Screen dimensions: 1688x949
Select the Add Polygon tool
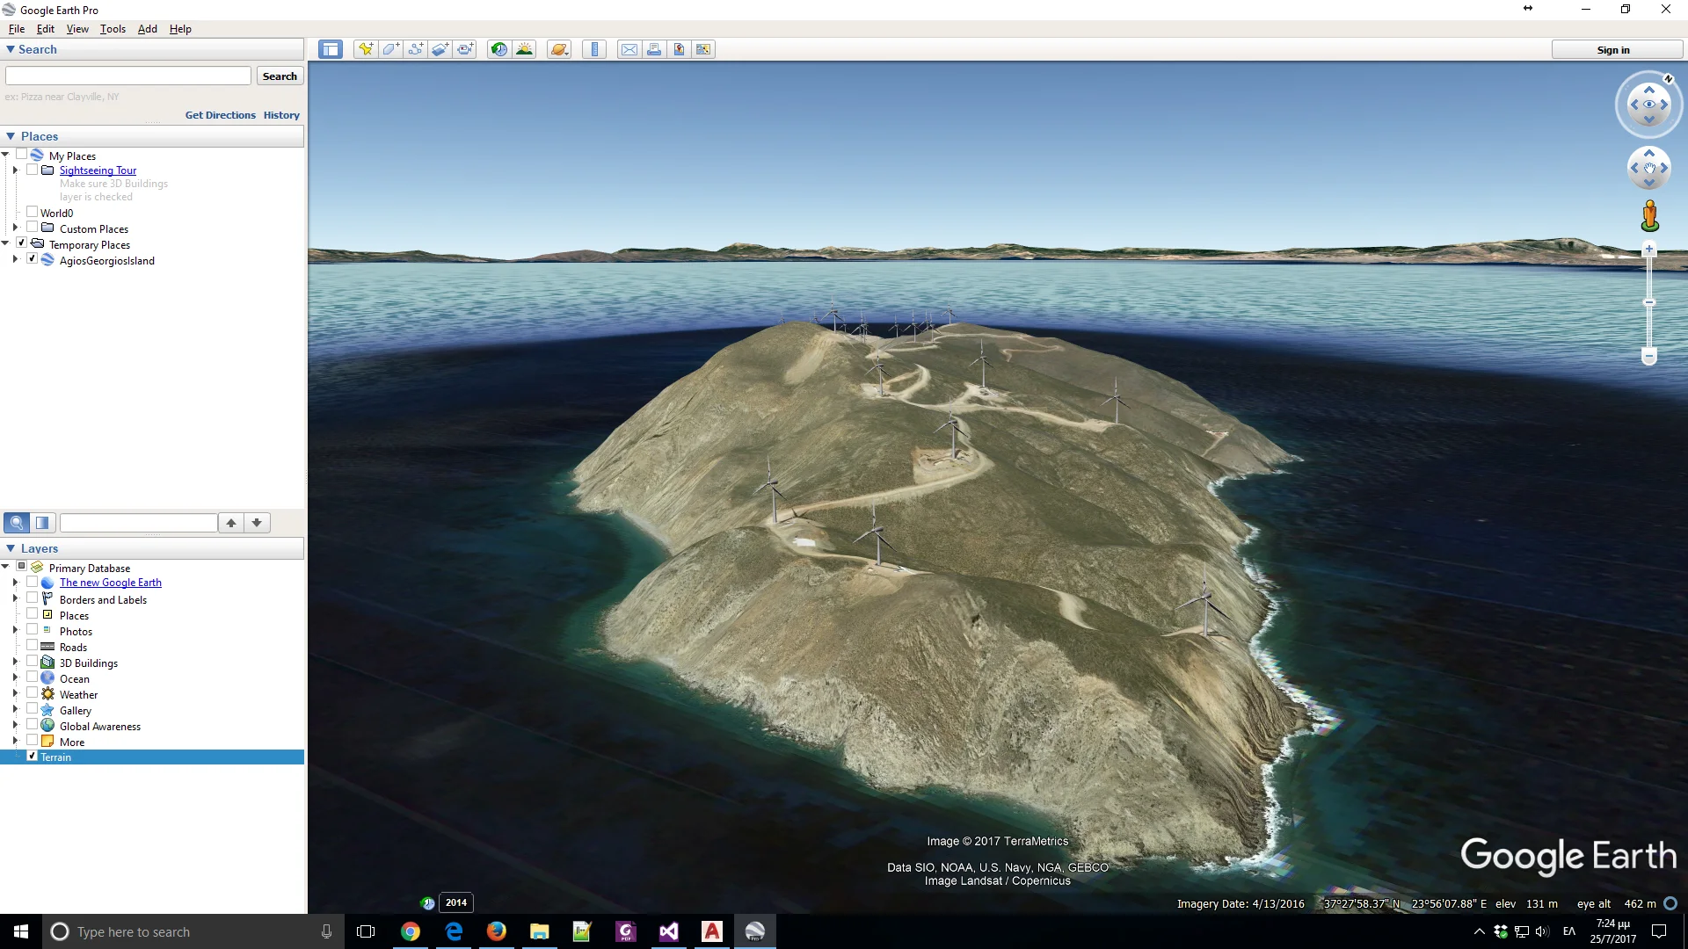click(390, 49)
